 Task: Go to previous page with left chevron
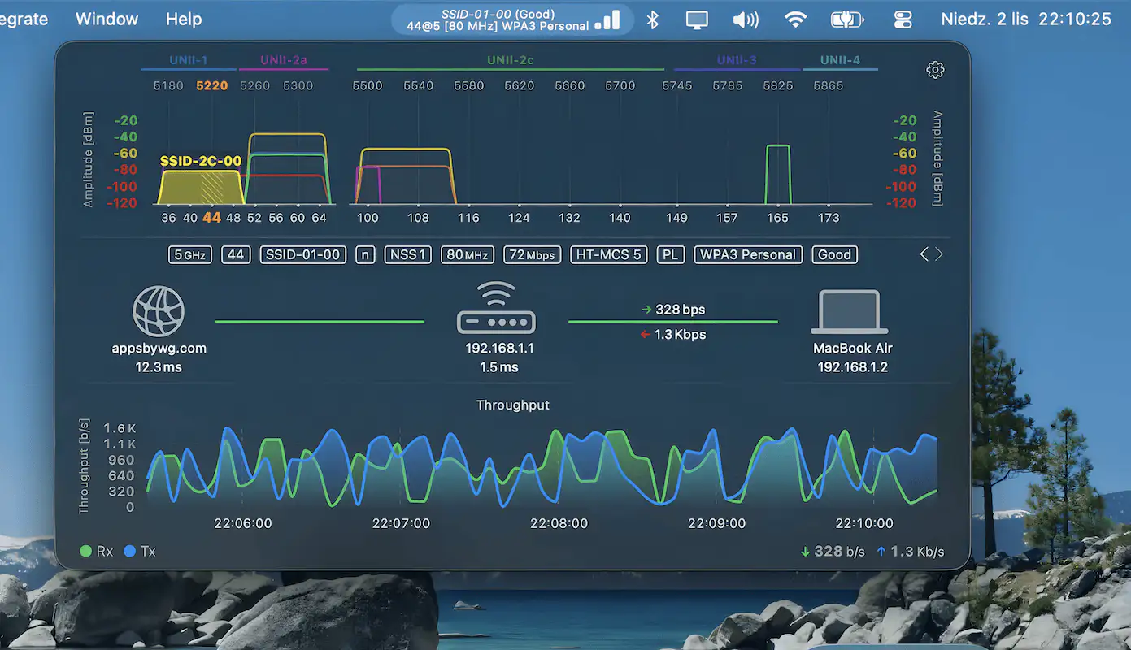coord(924,254)
